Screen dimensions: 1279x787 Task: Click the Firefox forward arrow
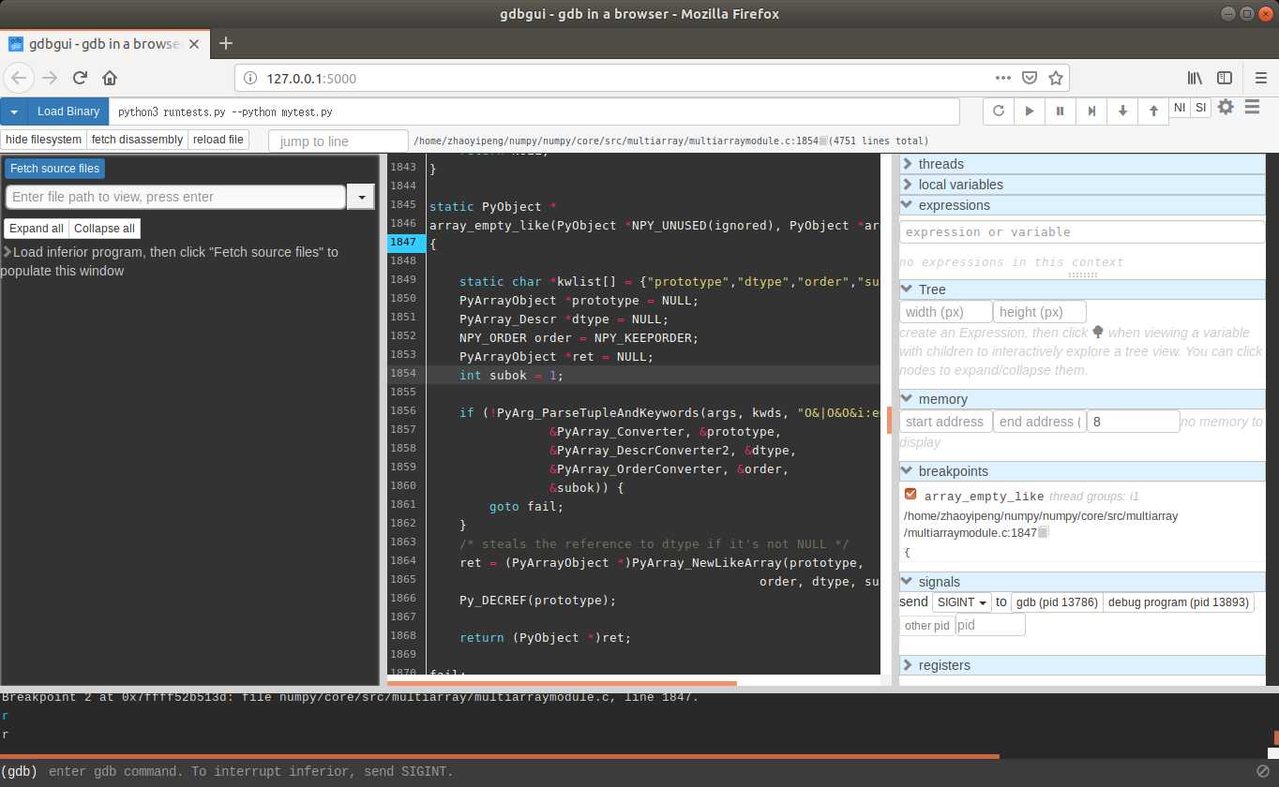(50, 78)
